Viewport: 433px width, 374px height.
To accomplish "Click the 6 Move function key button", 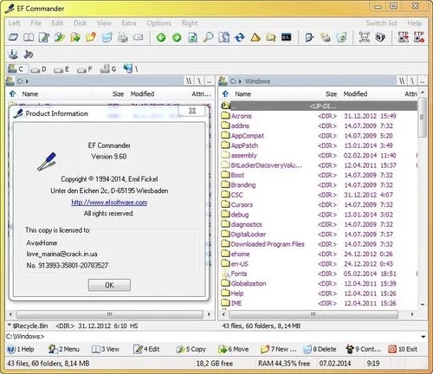I will pos(233,349).
